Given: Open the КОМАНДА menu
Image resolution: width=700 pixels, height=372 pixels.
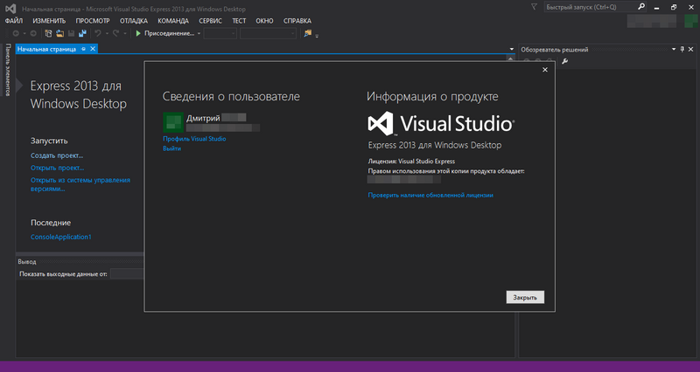Looking at the screenshot, I should [x=173, y=21].
